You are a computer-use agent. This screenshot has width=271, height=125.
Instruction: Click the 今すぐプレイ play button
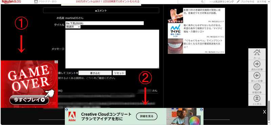pos(29,100)
